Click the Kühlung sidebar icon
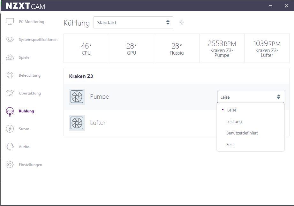This screenshot has height=206, width=294. (10, 111)
